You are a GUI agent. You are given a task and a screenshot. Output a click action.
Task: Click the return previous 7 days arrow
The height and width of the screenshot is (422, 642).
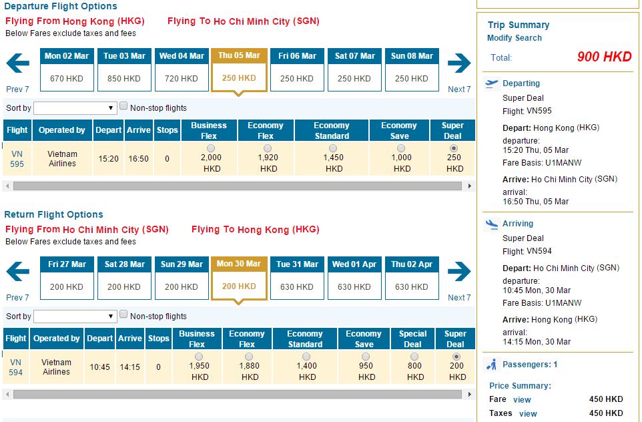coord(18,272)
